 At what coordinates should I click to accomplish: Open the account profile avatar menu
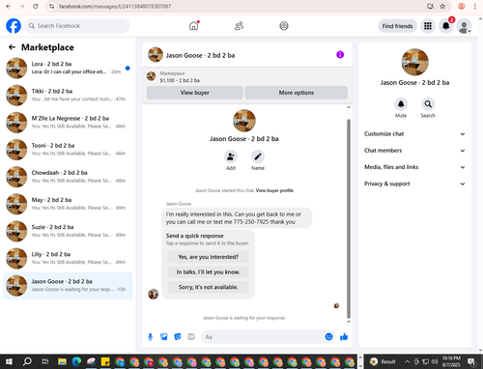pos(464,26)
